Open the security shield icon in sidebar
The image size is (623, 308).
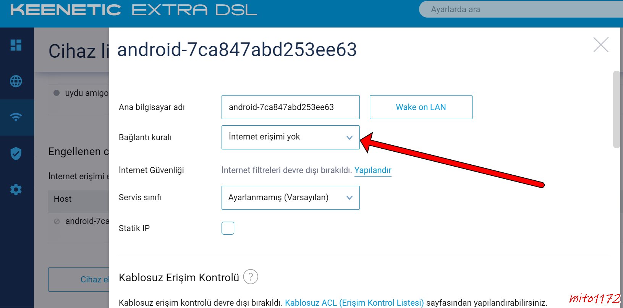pyautogui.click(x=16, y=153)
